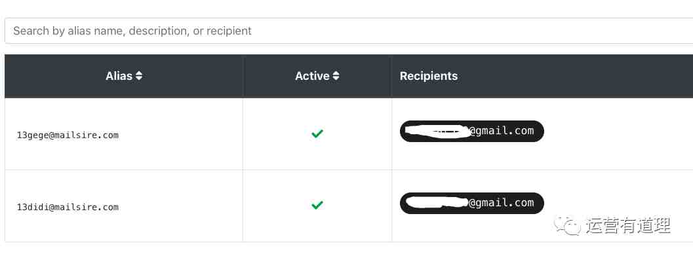The height and width of the screenshot is (256, 693).
Task: Click the green checkmark for 13gege@mailsire.com
Action: point(317,134)
